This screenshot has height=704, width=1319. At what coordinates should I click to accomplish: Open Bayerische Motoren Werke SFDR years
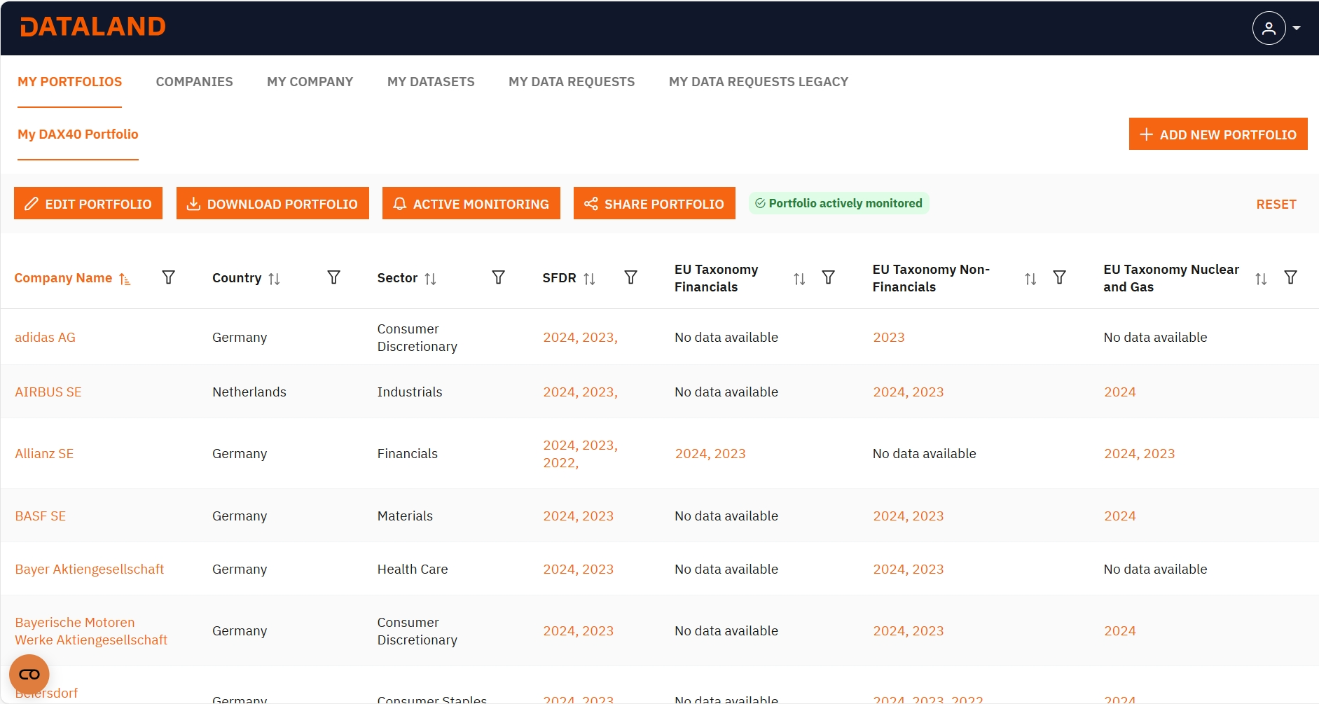click(x=578, y=630)
